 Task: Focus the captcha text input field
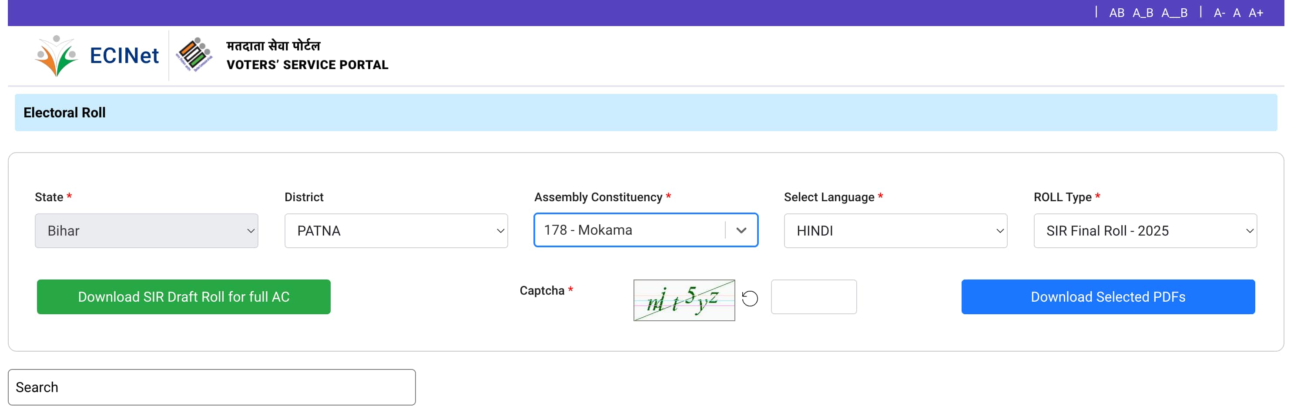pyautogui.click(x=813, y=296)
